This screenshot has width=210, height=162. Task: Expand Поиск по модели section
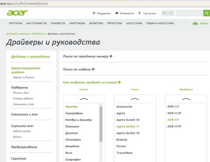coord(79,69)
